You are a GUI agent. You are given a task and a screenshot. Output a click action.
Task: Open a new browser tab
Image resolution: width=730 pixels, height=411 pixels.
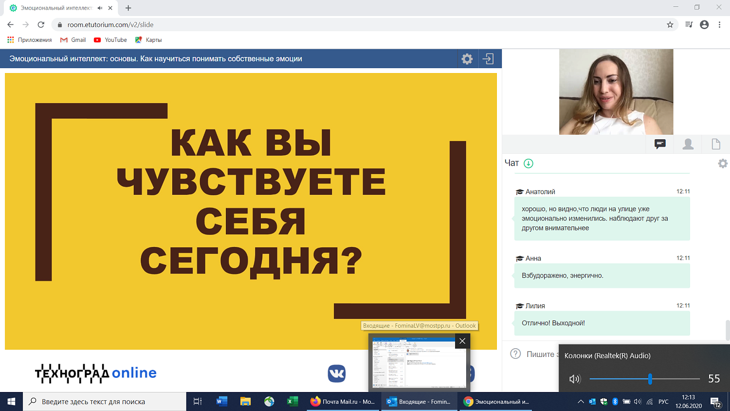[128, 8]
